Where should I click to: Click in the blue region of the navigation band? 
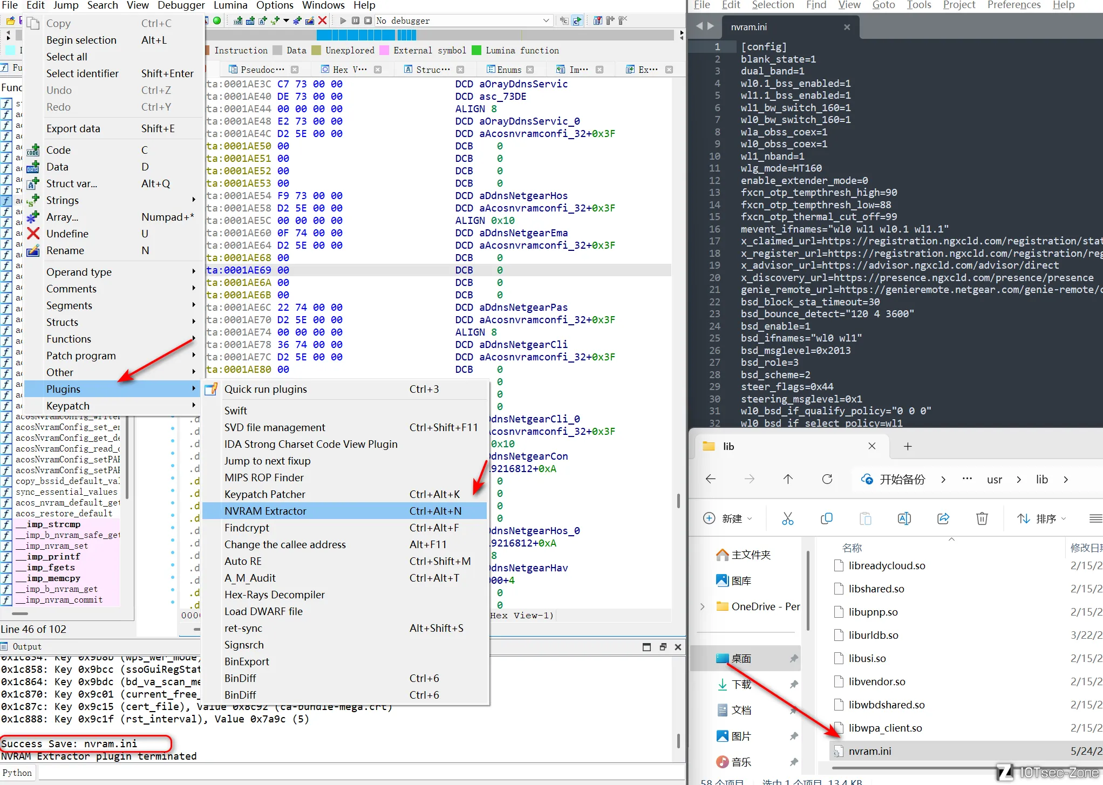[x=356, y=35]
